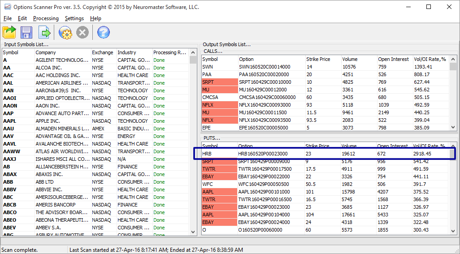Viewport: 460px width, 254px height.
Task: Select the AAPL row in input symbols
Action: (x=95, y=121)
